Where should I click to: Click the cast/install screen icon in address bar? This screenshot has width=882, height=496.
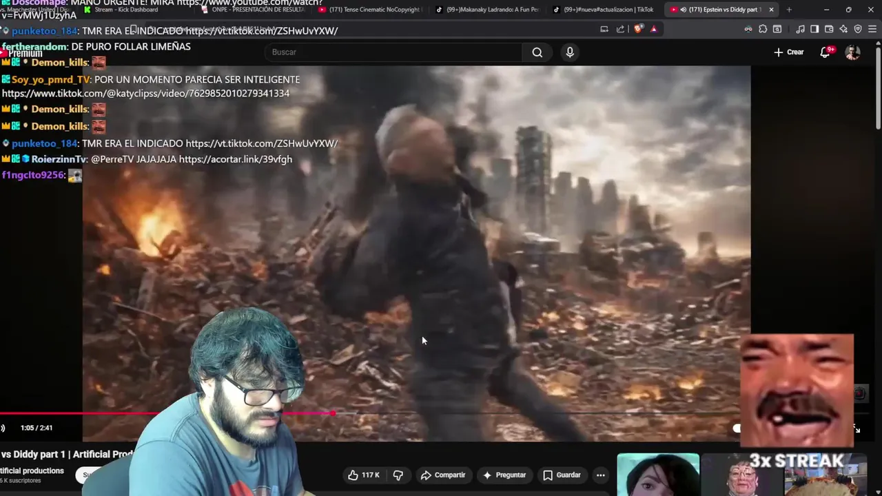[x=604, y=29]
